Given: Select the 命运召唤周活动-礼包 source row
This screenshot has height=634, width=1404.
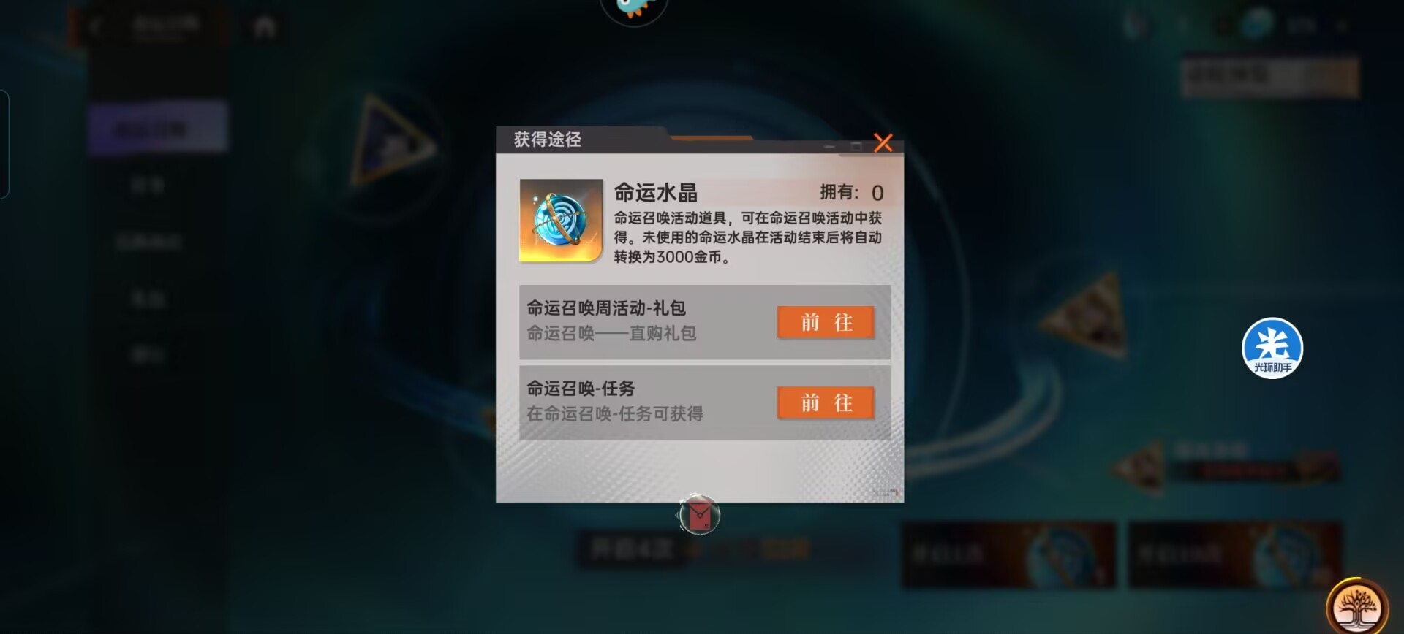Looking at the screenshot, I should 704,321.
